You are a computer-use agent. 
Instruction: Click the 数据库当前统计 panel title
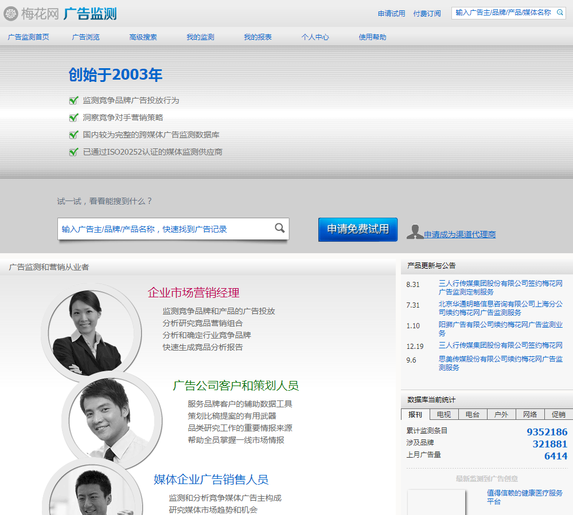[431, 400]
